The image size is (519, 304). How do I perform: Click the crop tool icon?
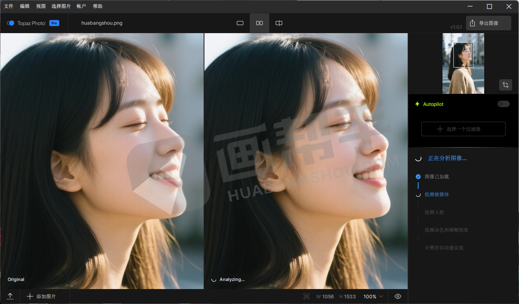pyautogui.click(x=505, y=85)
